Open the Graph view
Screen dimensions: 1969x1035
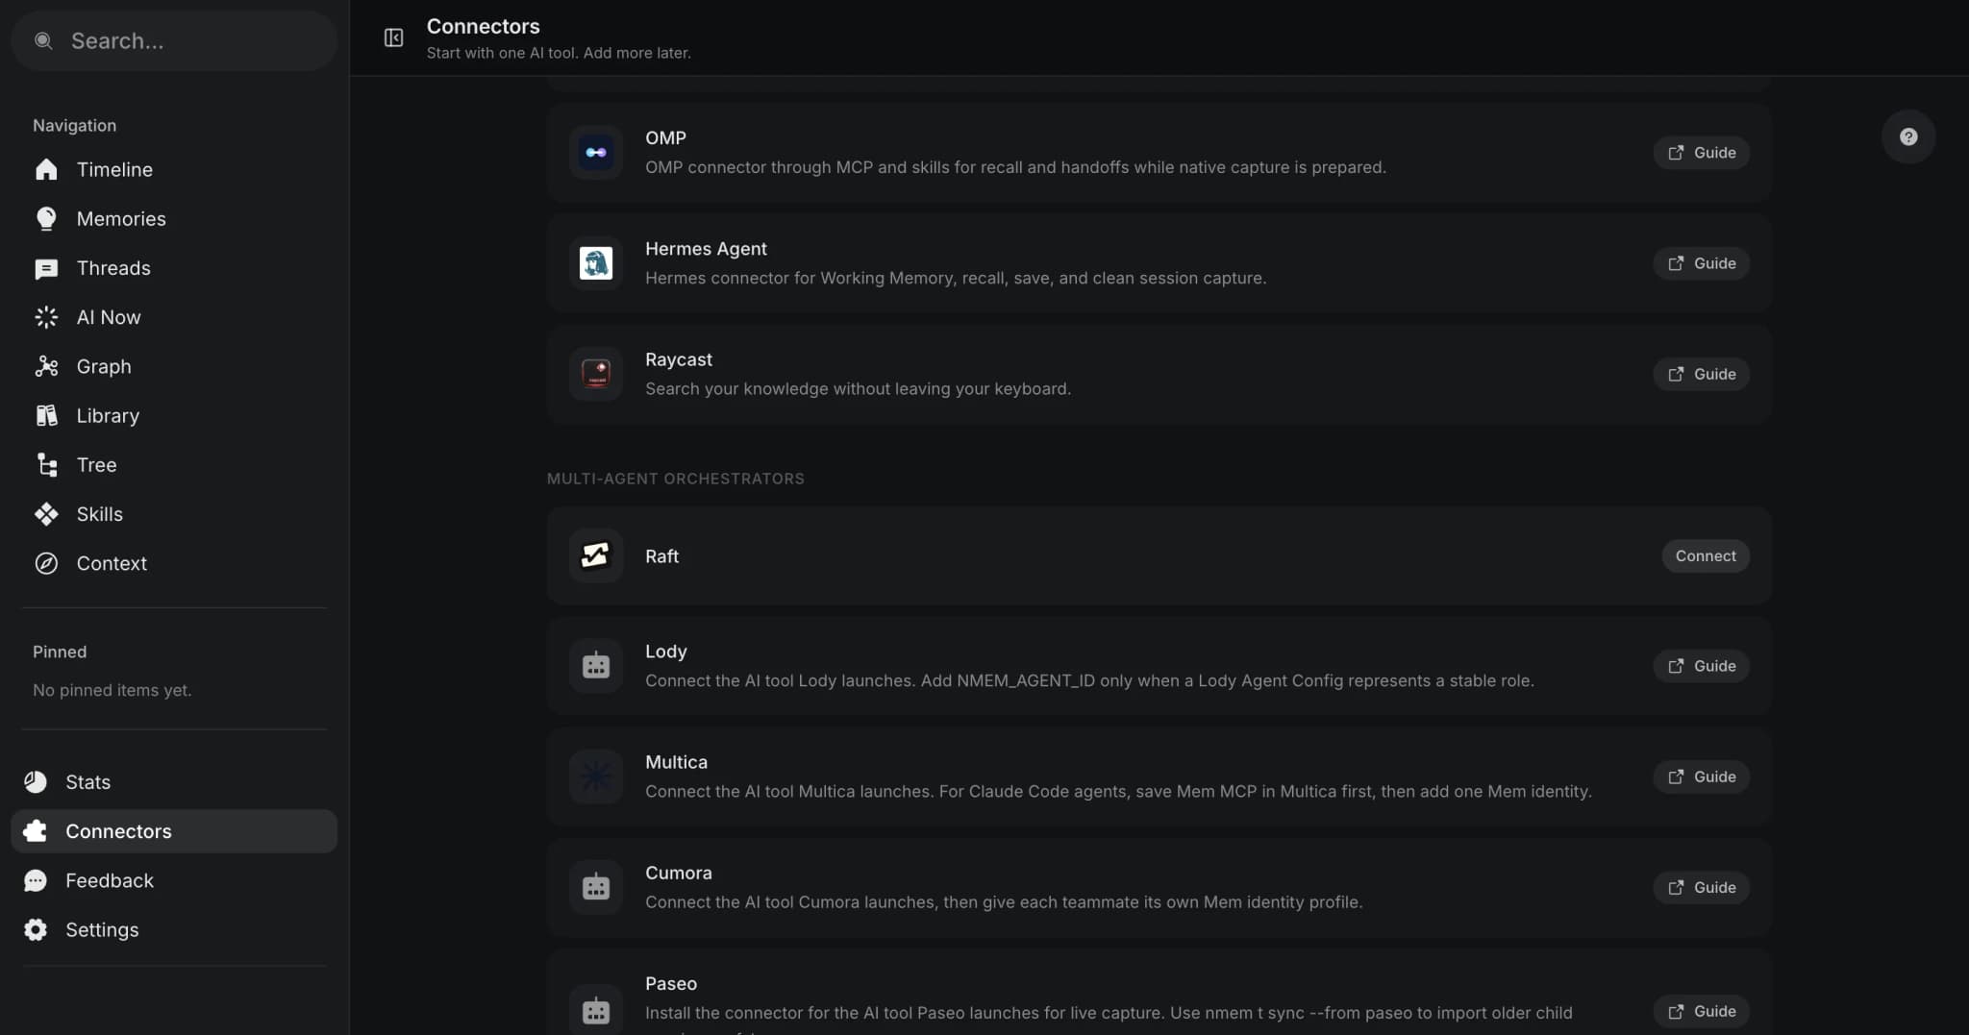pyautogui.click(x=174, y=366)
